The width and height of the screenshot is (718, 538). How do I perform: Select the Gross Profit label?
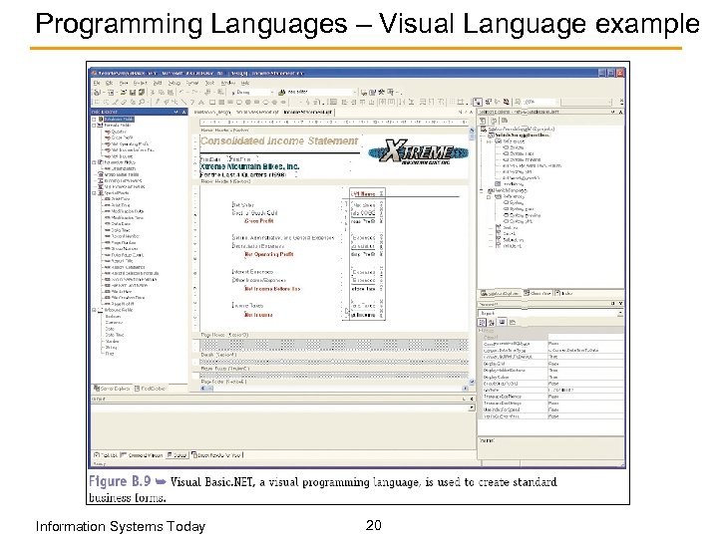point(259,221)
